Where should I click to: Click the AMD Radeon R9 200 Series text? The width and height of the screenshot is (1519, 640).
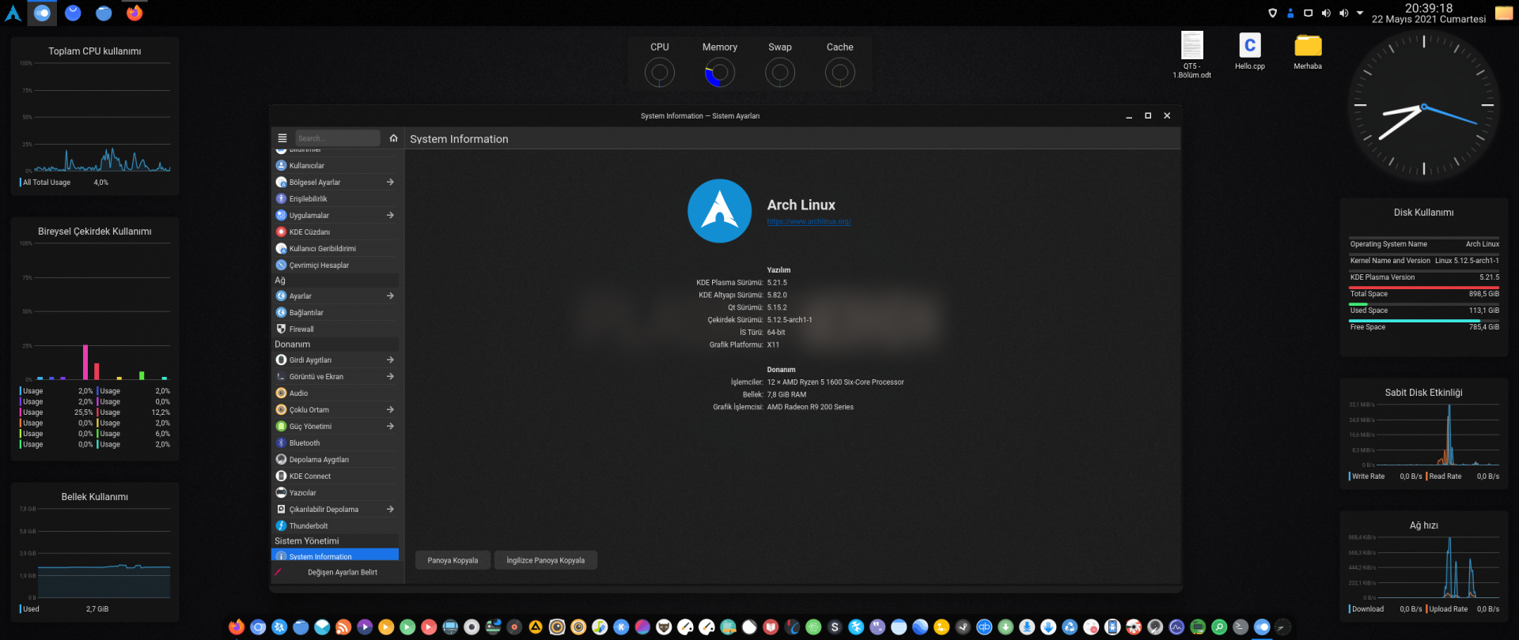pos(810,408)
